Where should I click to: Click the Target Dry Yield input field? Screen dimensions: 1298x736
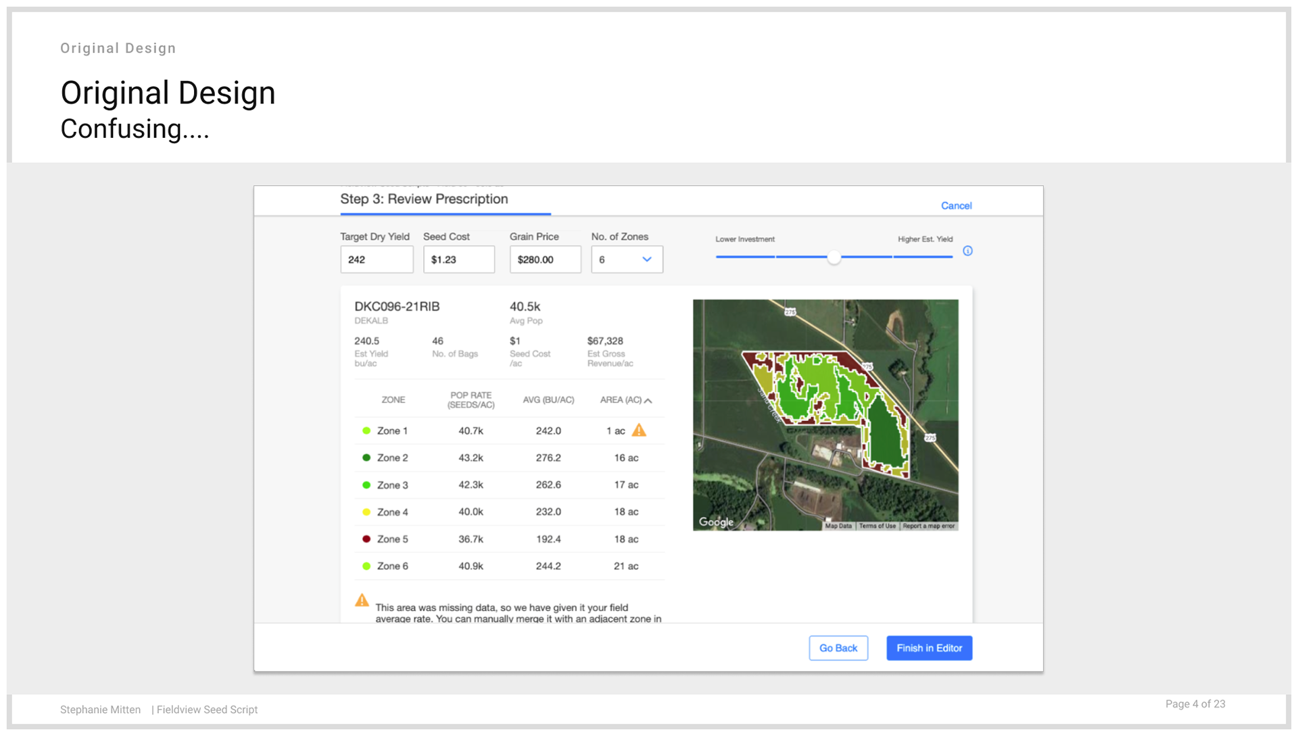[377, 260]
